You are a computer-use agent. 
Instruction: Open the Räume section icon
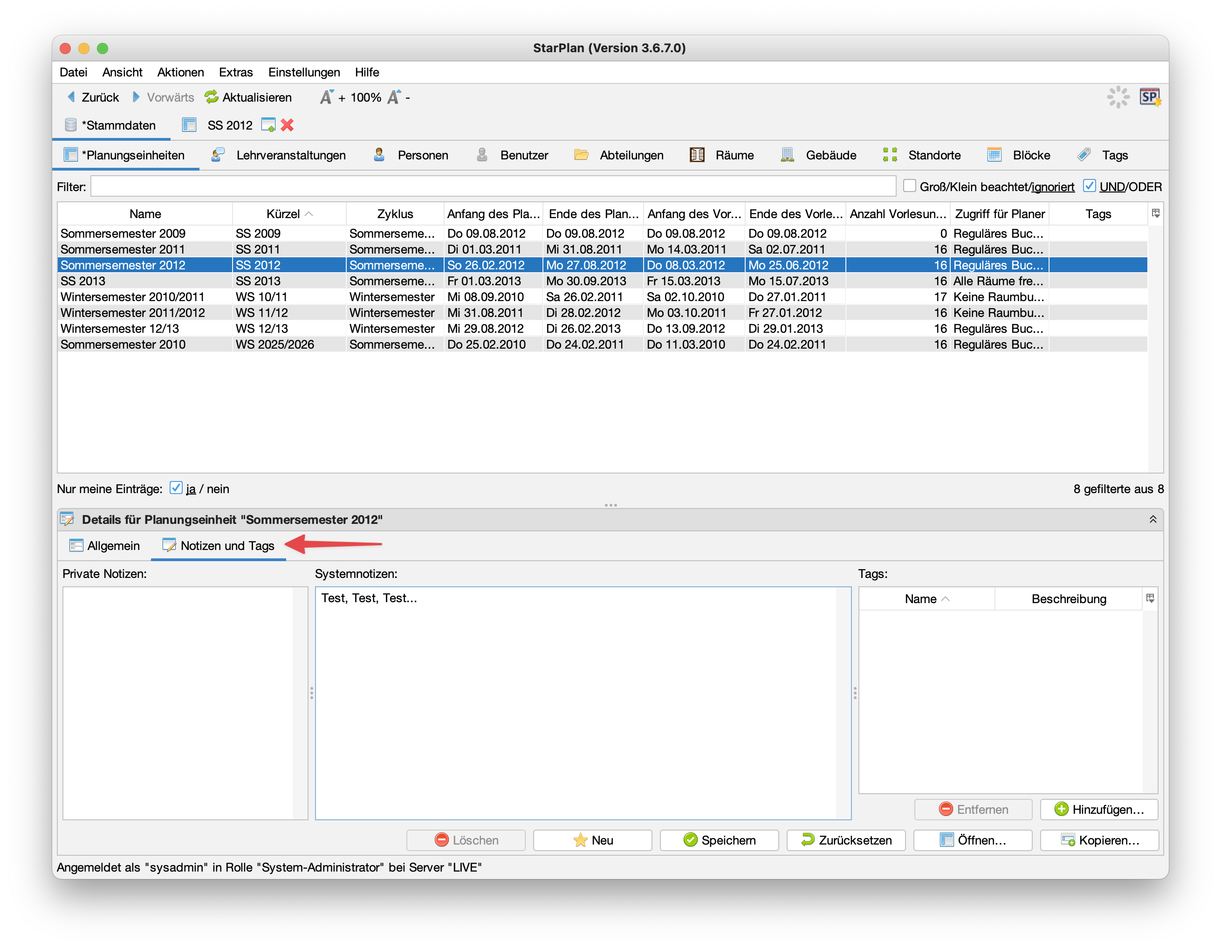pyautogui.click(x=697, y=155)
